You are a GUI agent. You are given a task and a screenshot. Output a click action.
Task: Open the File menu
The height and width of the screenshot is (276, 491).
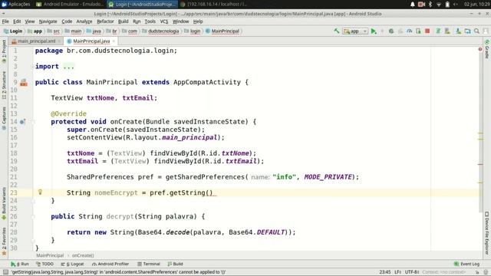5,21
